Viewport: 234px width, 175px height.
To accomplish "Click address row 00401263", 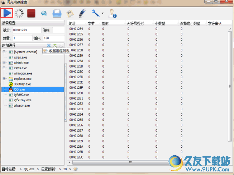I will click(x=76, y=109).
